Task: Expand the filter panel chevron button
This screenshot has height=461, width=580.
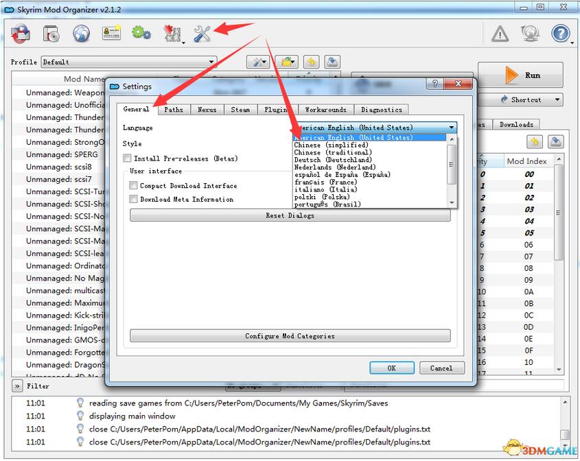Action: pos(17,386)
